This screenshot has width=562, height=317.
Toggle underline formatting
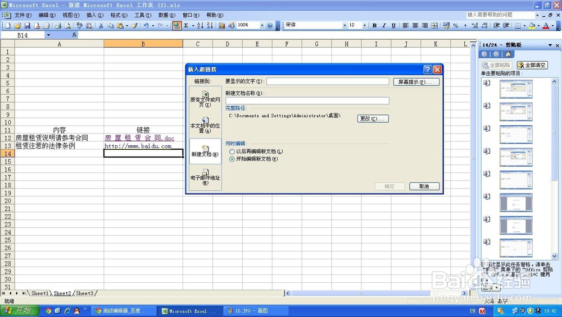[393, 25]
